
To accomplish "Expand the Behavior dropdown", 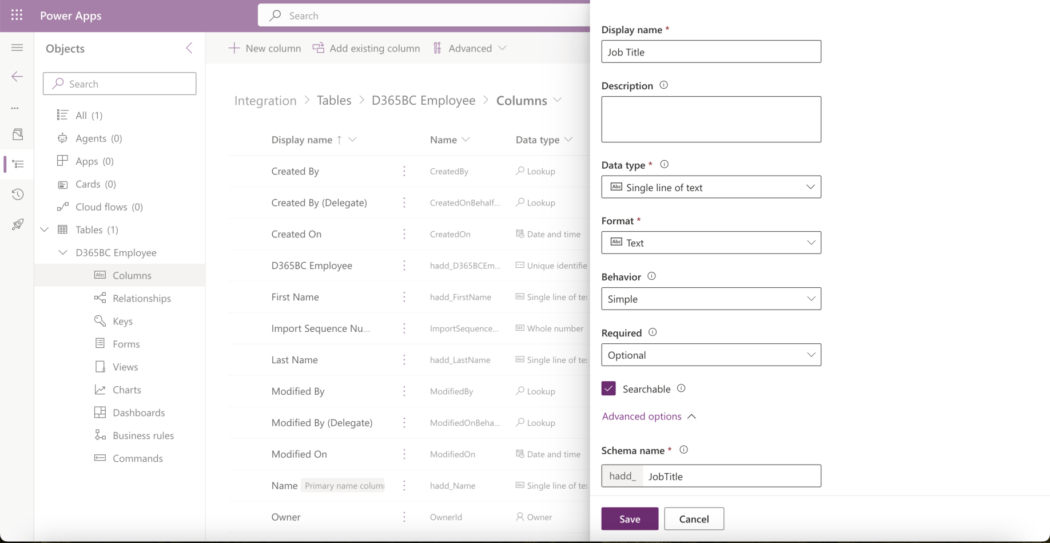I will point(711,299).
